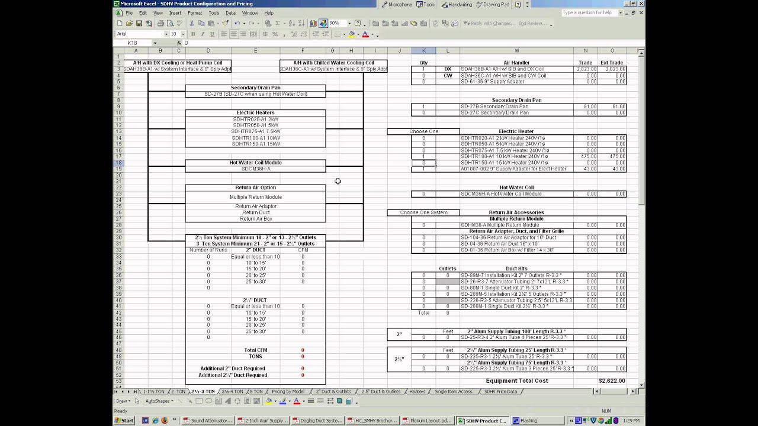This screenshot has height=426, width=758.
Task: Sort ascending with the A-Z icon
Action: coord(291,23)
